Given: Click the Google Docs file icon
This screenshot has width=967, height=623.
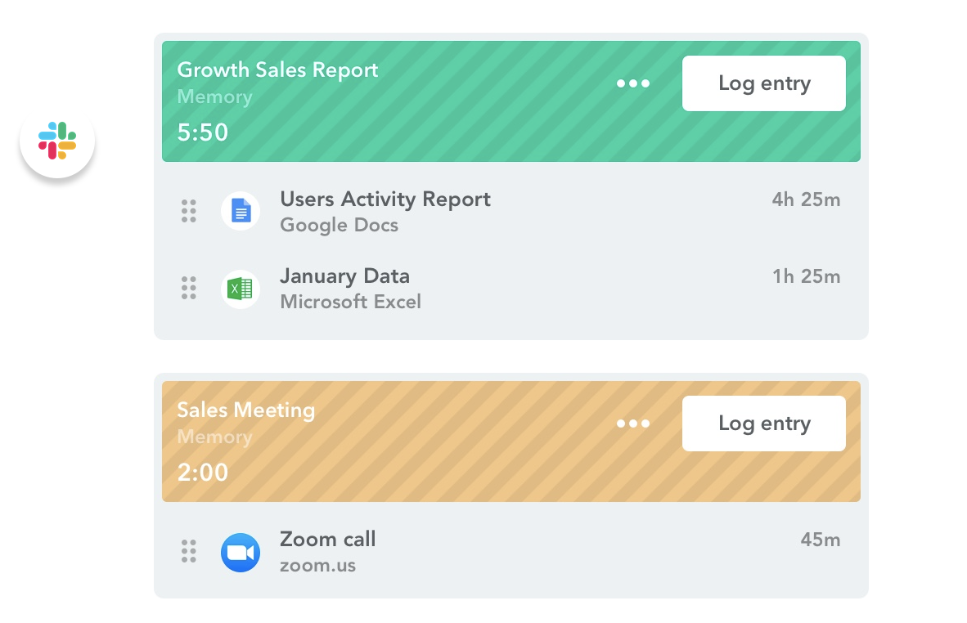Looking at the screenshot, I should pyautogui.click(x=241, y=211).
